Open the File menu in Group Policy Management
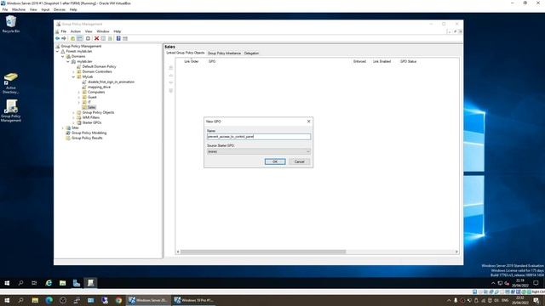The image size is (545, 306). point(63,31)
